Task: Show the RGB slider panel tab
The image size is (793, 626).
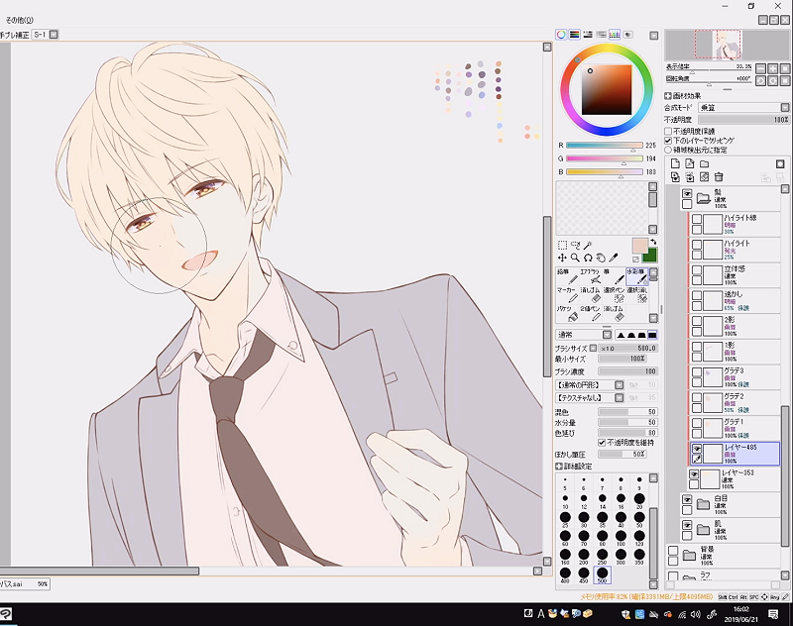Action: pyautogui.click(x=575, y=35)
